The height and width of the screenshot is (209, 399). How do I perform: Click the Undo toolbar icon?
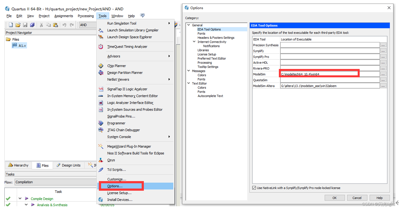coord(64,25)
